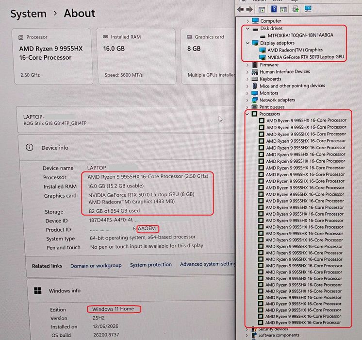Collapse the Processors tree node
Screen dimensions: 362x340
point(247,114)
